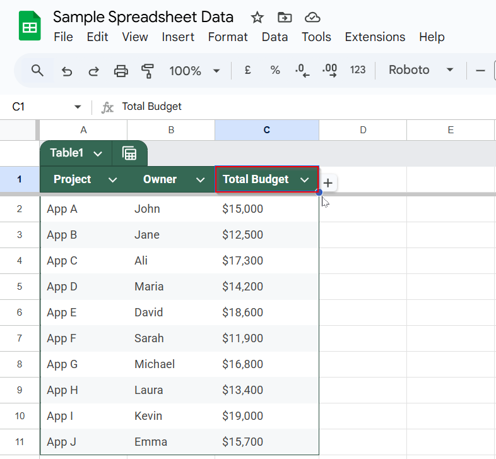
Task: Open the table view grid icon beside Table1
Action: [129, 153]
